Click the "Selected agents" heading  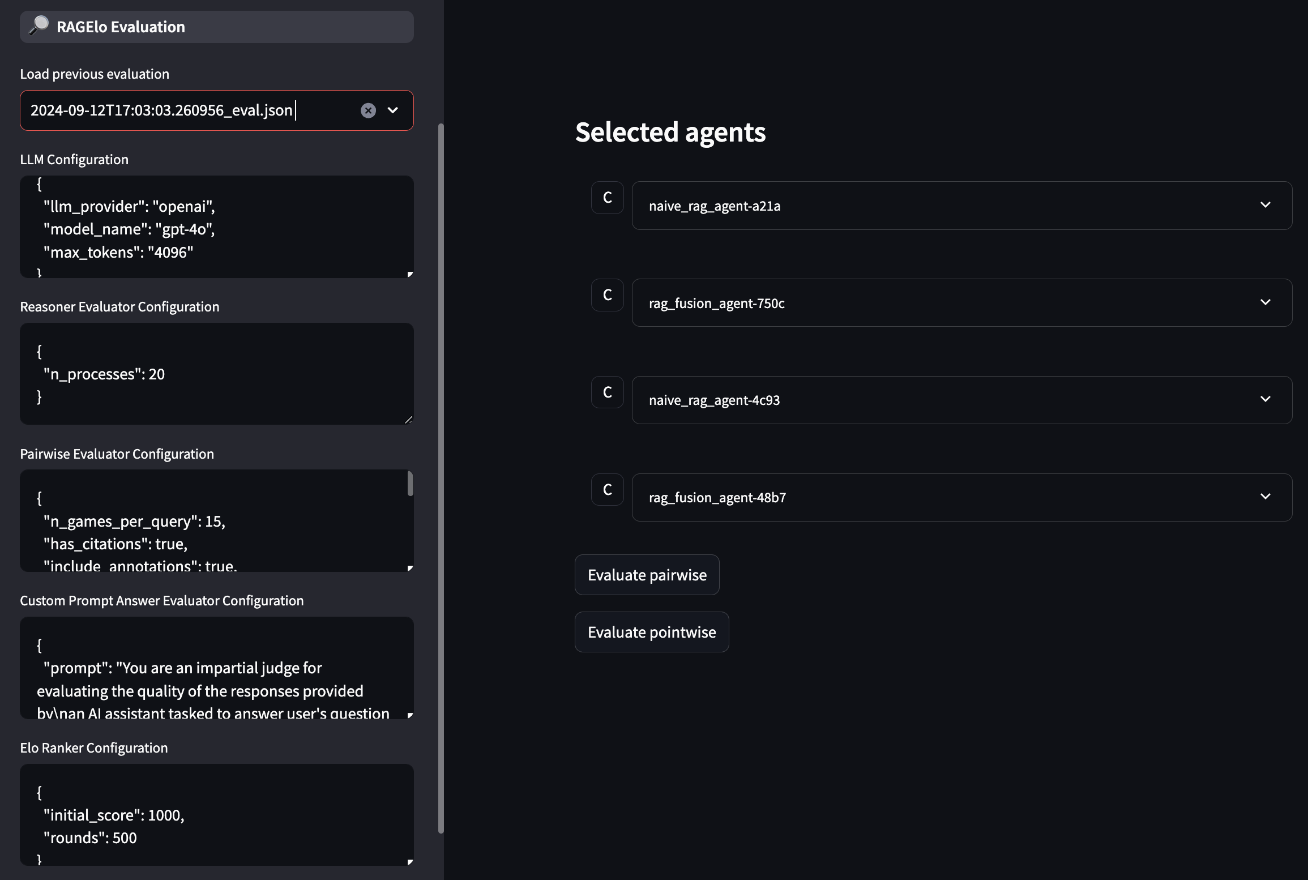tap(670, 132)
